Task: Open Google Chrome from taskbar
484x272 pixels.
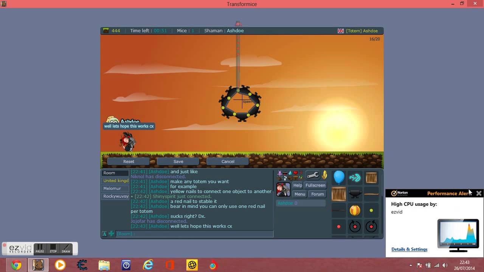Action: point(16,265)
